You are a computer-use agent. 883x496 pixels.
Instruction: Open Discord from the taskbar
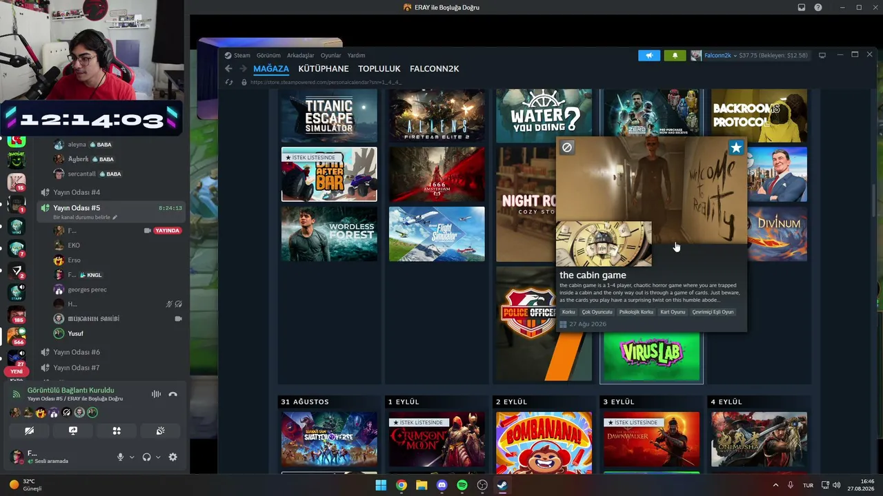[441, 485]
